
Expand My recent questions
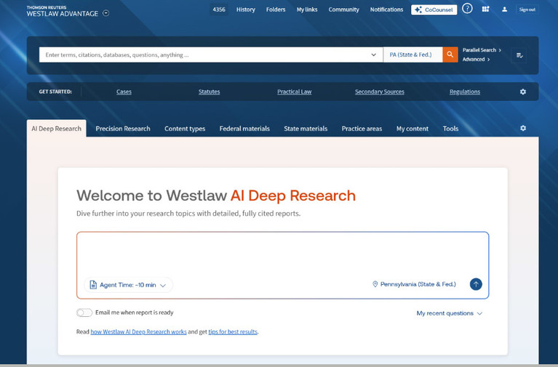pyautogui.click(x=449, y=313)
